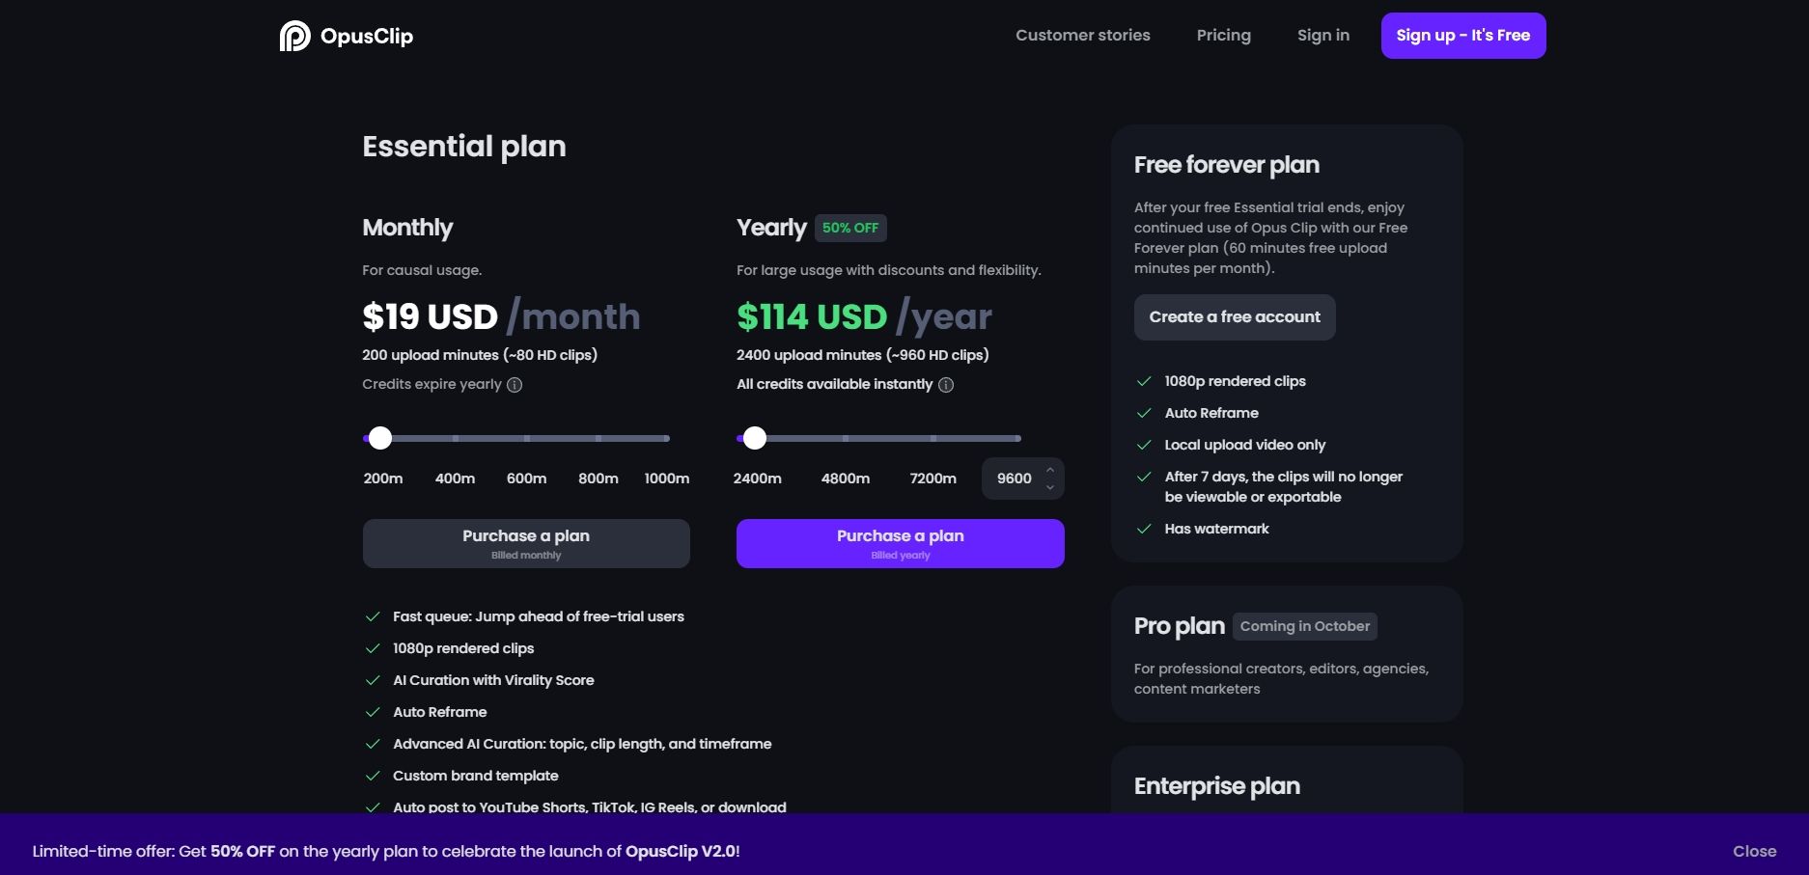
Task: Open Customer stories in navigation
Action: pos(1083,36)
